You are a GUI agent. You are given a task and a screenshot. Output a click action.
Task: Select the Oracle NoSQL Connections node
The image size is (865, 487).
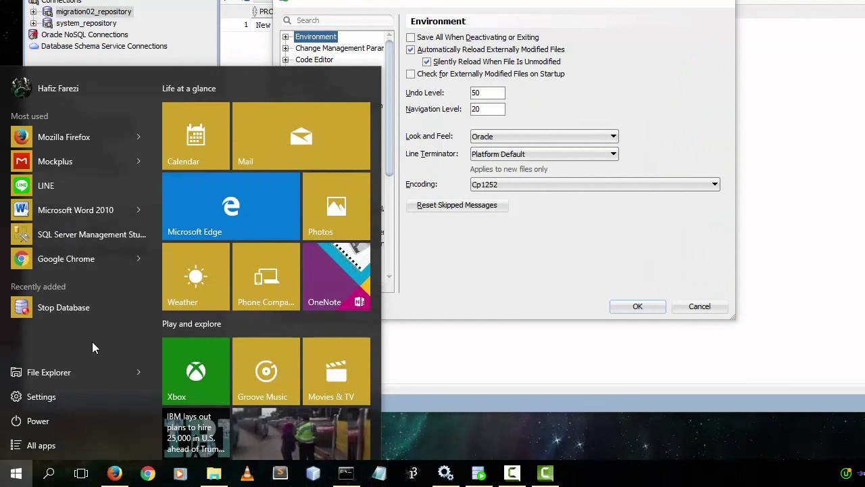click(x=84, y=34)
